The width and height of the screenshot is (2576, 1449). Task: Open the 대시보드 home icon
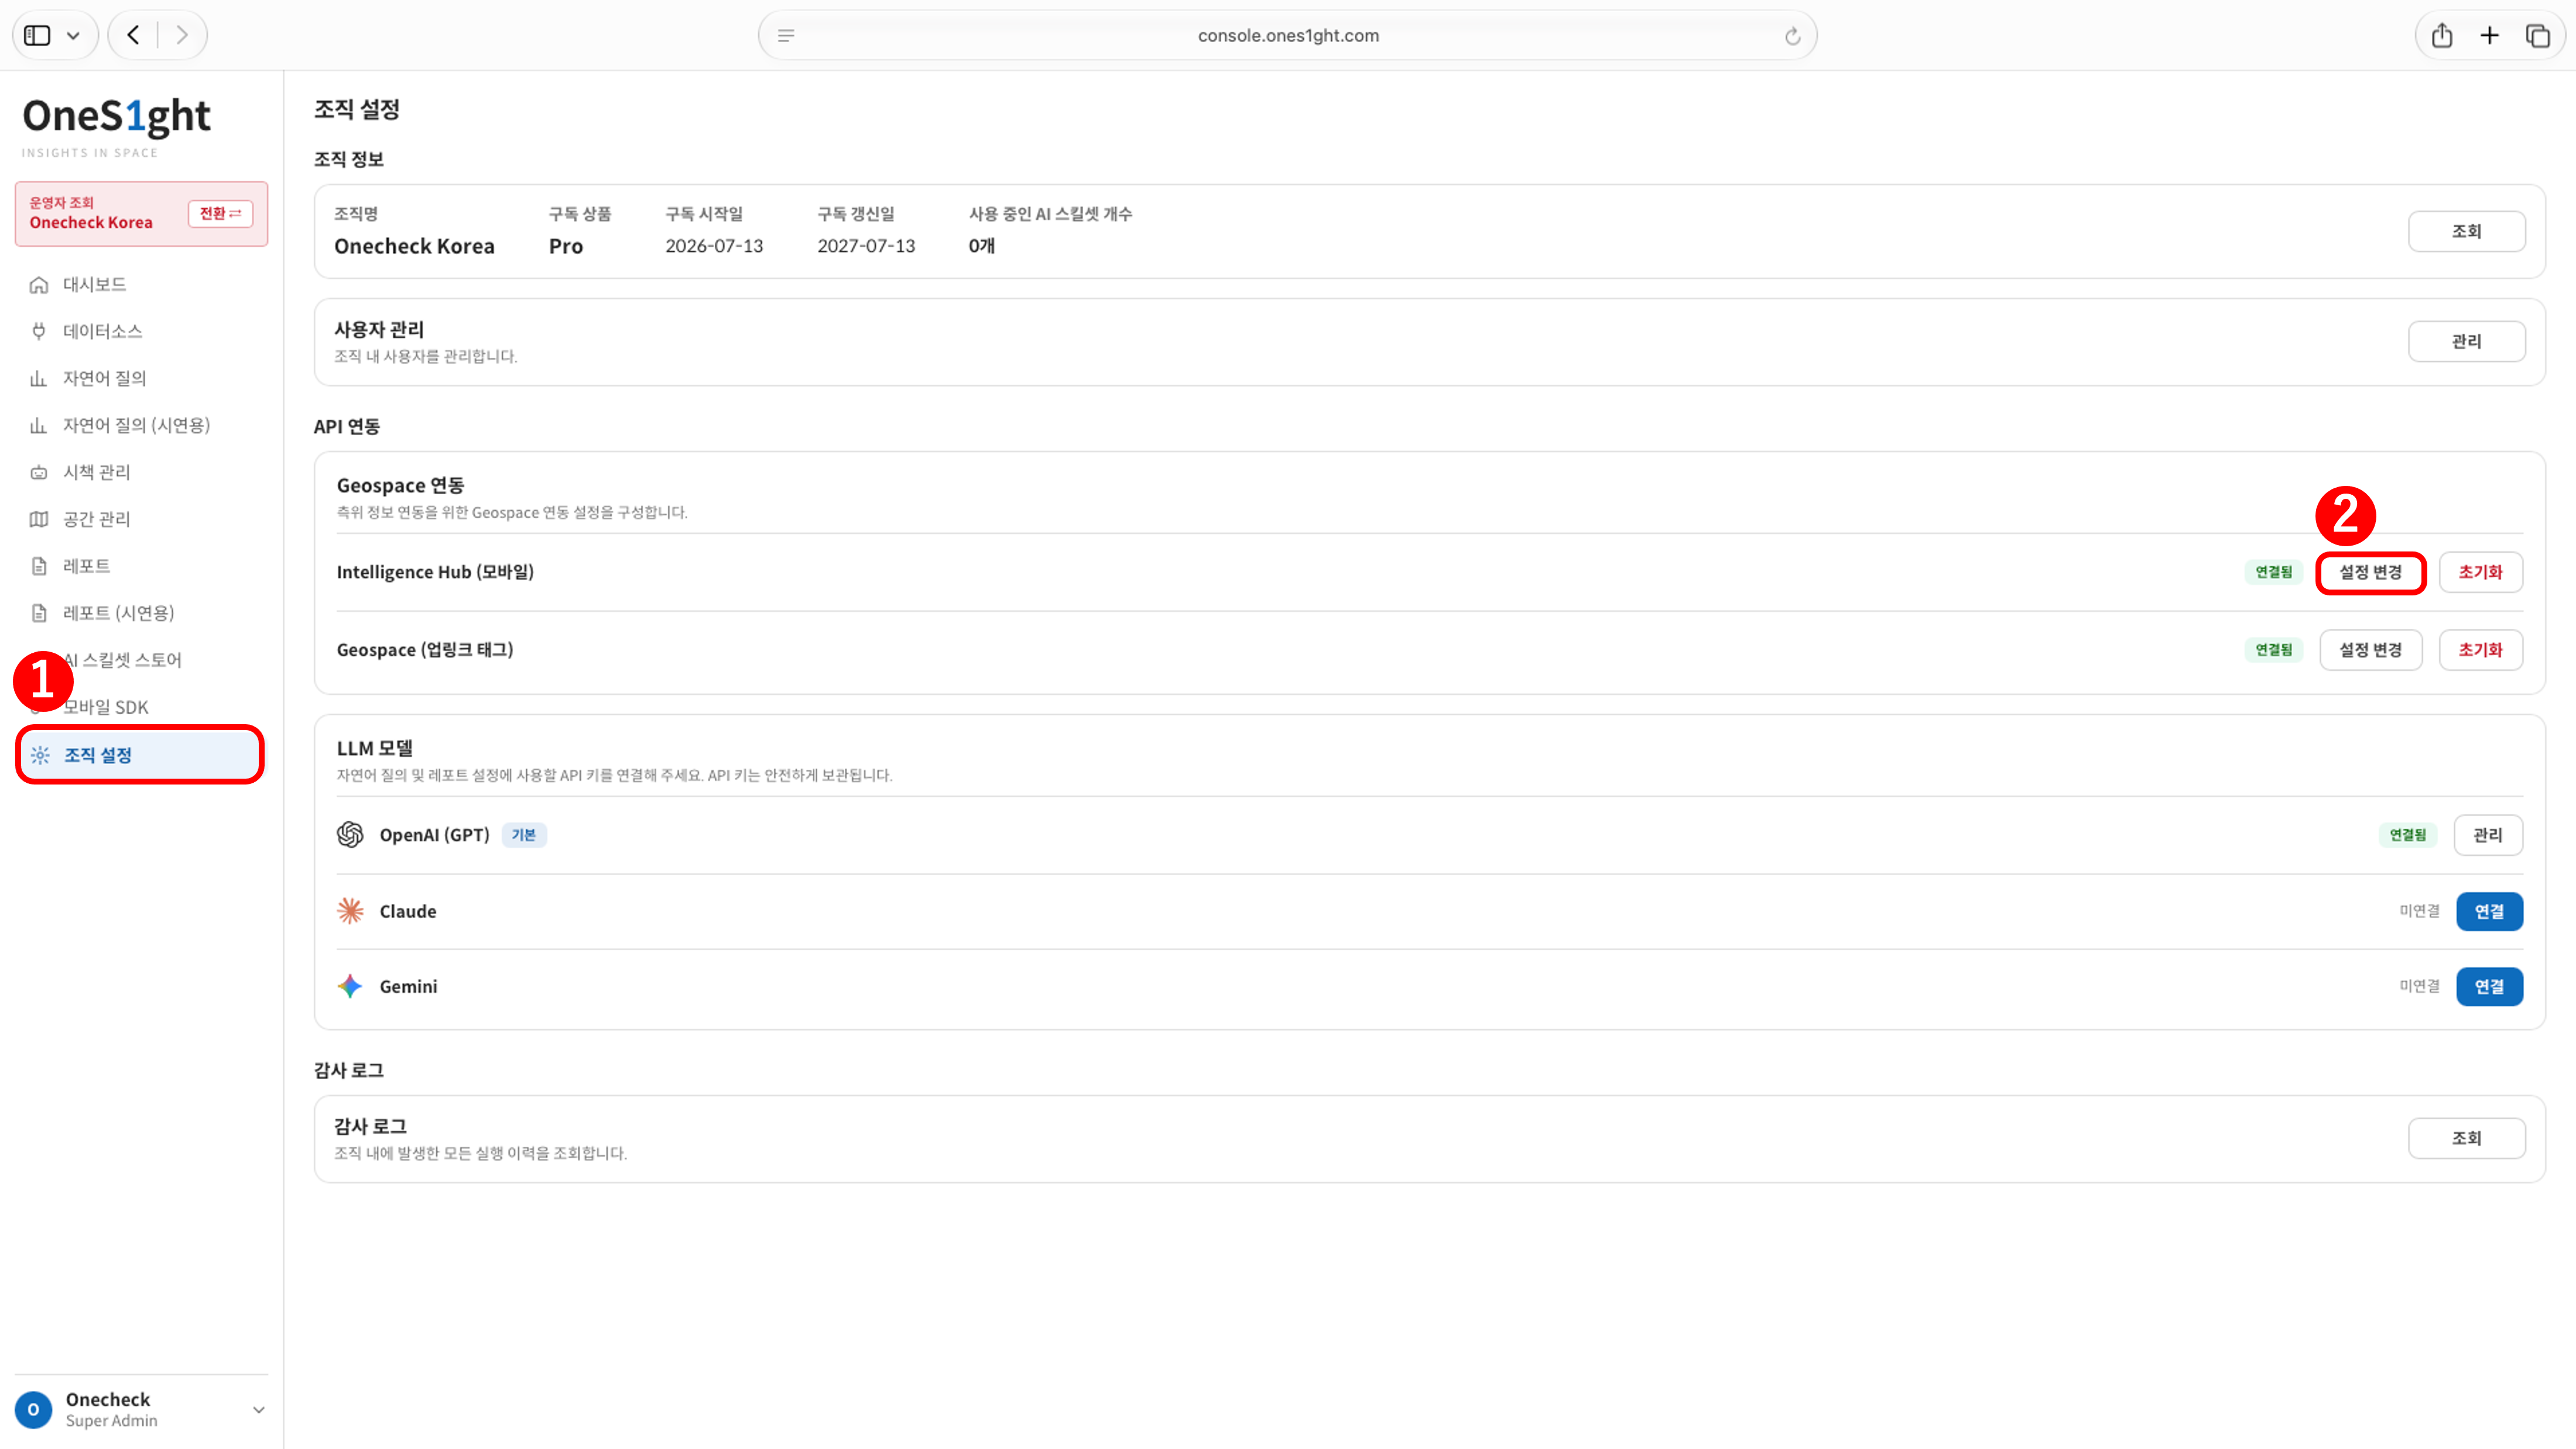(x=39, y=285)
